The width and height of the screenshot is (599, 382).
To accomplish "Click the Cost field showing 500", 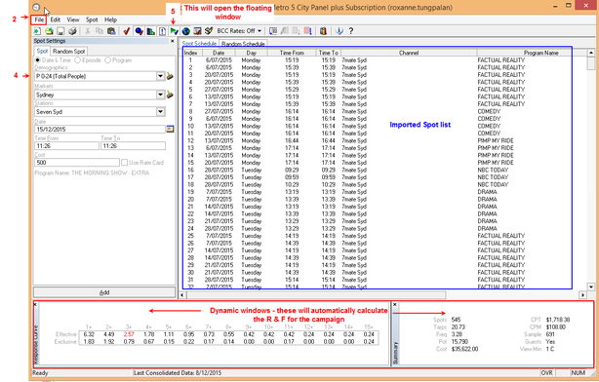I will pos(77,163).
